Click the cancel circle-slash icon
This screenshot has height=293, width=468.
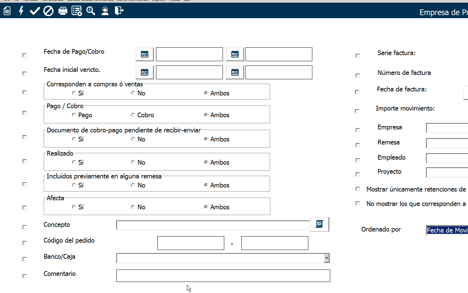pos(49,11)
